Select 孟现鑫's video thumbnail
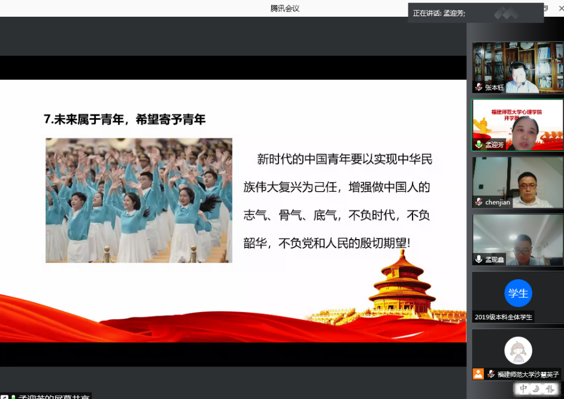 (518, 235)
